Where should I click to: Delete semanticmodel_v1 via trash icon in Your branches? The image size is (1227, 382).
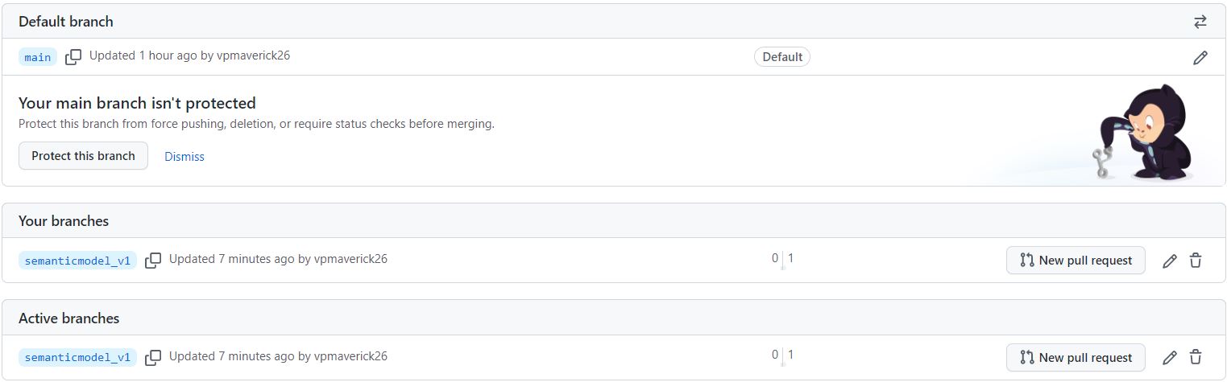1196,261
